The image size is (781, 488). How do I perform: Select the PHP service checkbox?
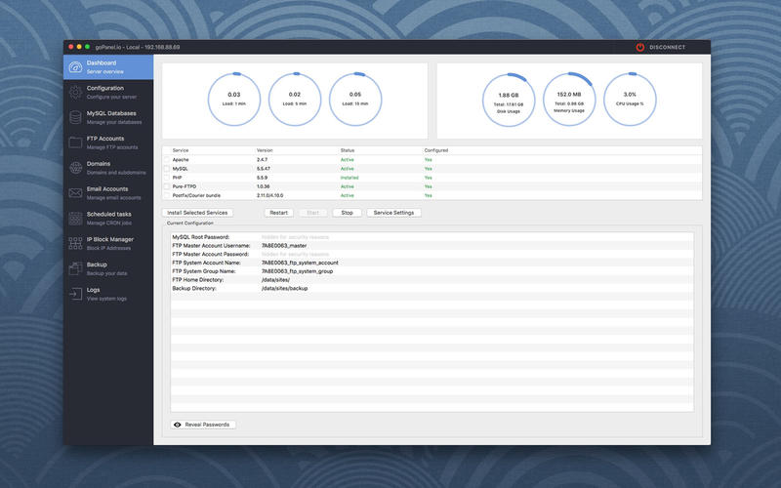coord(166,178)
